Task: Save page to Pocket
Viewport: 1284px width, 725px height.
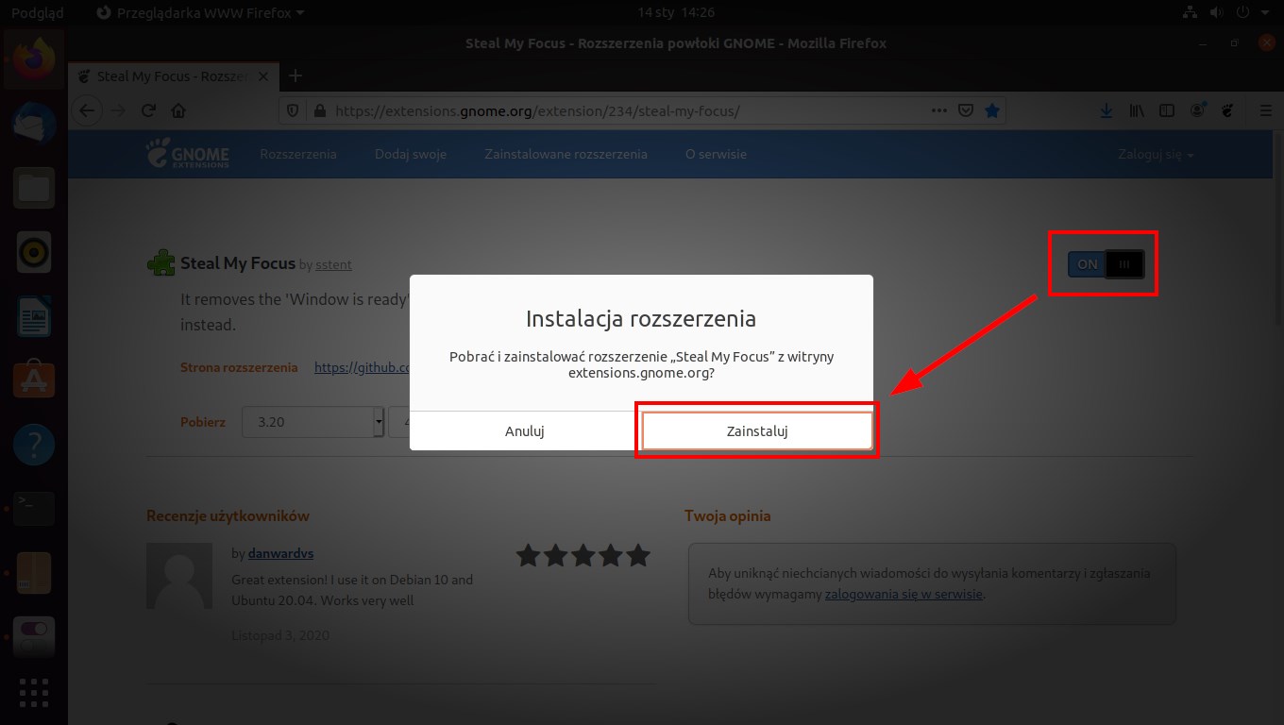Action: pos(966,110)
